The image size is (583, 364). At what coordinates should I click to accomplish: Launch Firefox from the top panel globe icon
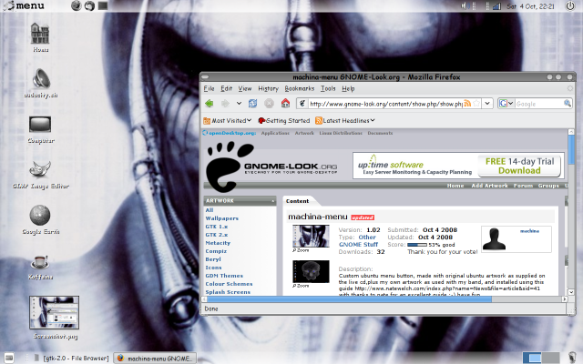click(x=77, y=5)
